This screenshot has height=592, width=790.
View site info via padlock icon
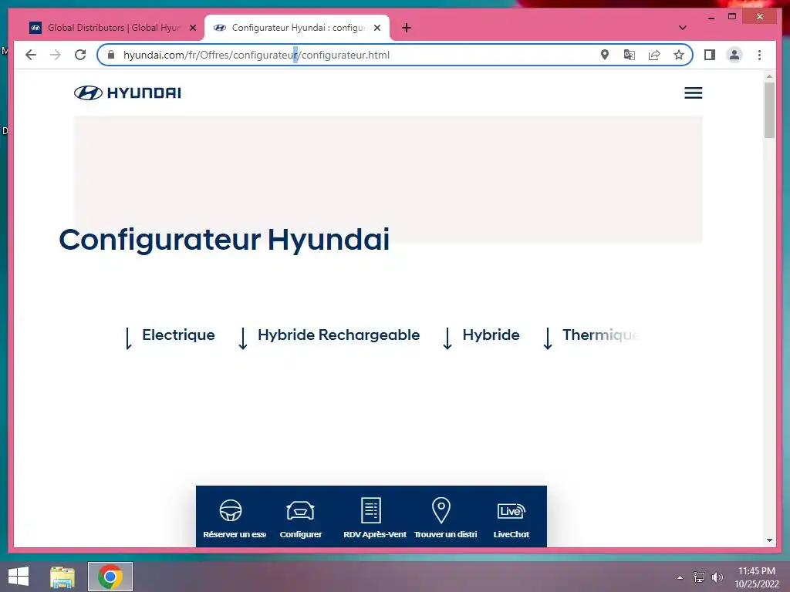tap(111, 55)
